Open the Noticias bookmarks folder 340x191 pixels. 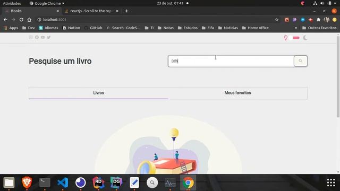(x=228, y=28)
